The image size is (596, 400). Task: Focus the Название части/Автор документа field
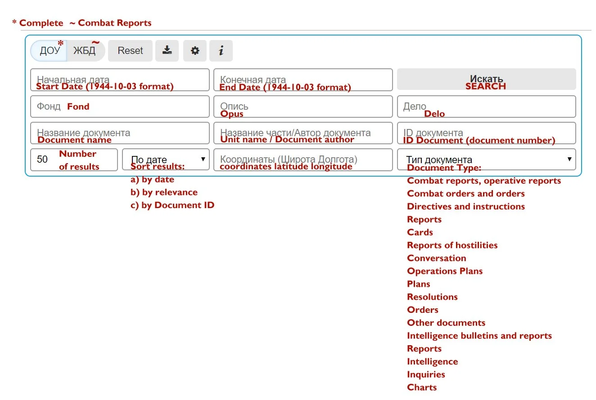pos(303,133)
